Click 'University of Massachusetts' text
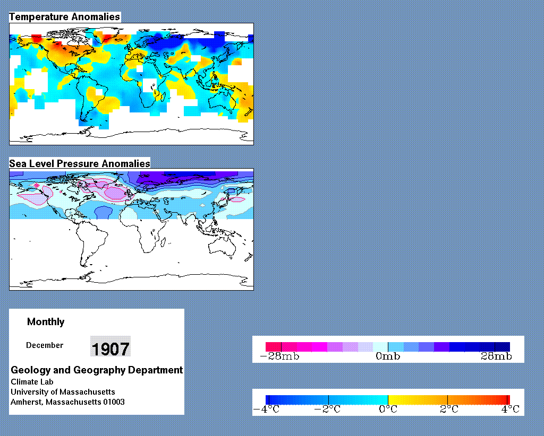 click(x=63, y=391)
